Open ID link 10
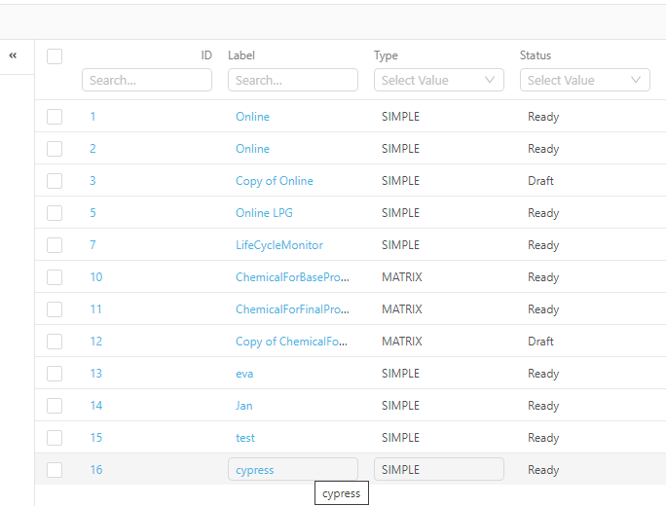This screenshot has width=666, height=506. 95,277
